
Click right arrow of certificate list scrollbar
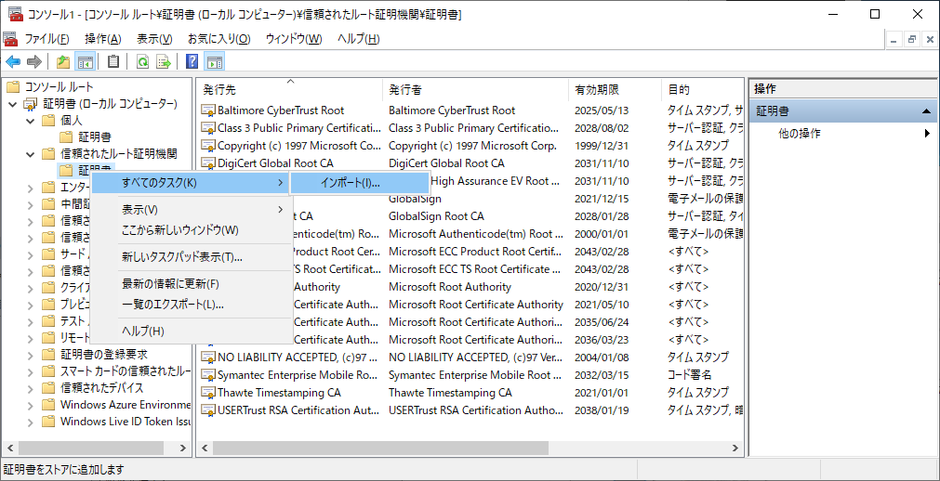tap(737, 448)
